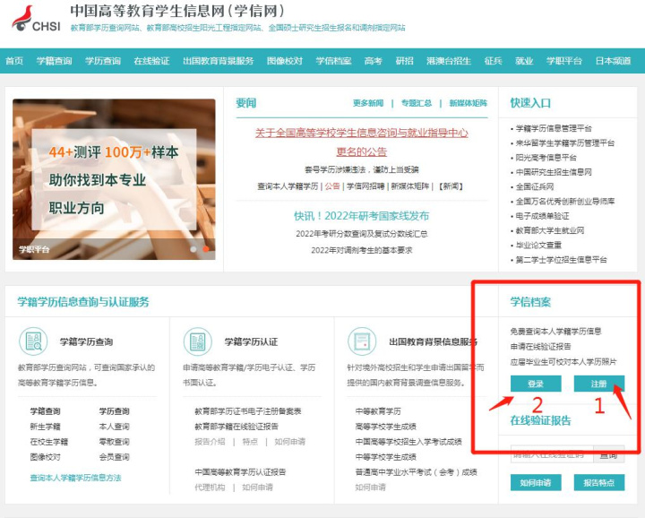The height and width of the screenshot is (518, 645).
Task: Open 新生学籍 link
Action: [46, 427]
